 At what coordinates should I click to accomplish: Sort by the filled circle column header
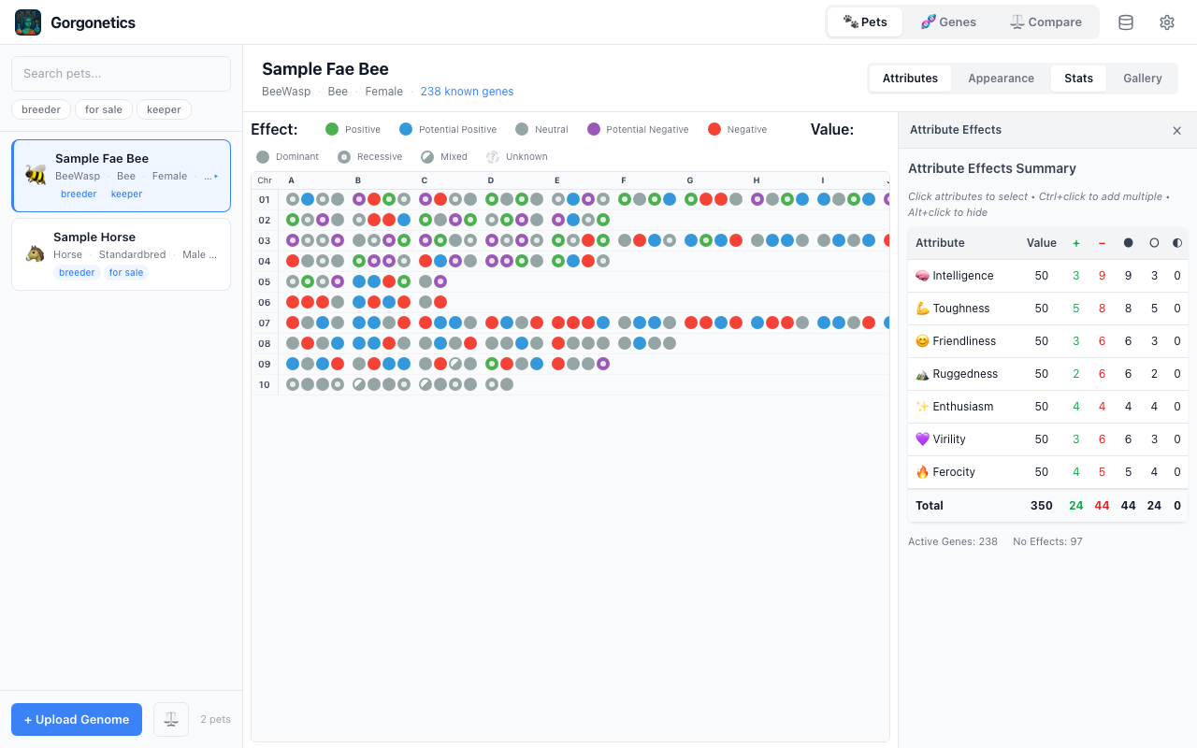coord(1128,243)
